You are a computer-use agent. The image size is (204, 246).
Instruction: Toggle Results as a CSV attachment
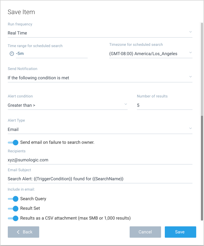13,218
